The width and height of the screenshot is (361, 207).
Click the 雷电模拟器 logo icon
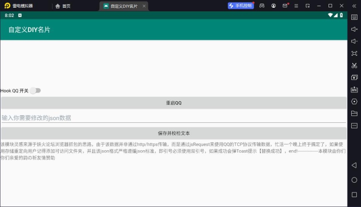[7, 6]
